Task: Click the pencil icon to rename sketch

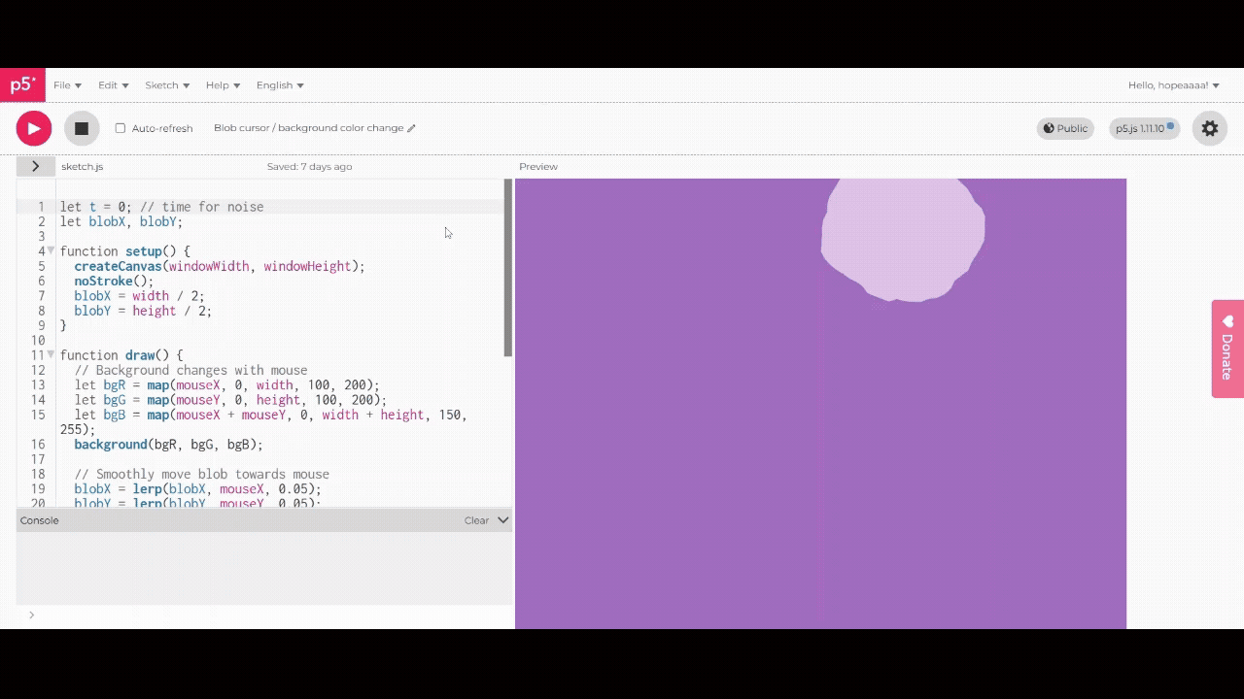Action: click(x=411, y=128)
